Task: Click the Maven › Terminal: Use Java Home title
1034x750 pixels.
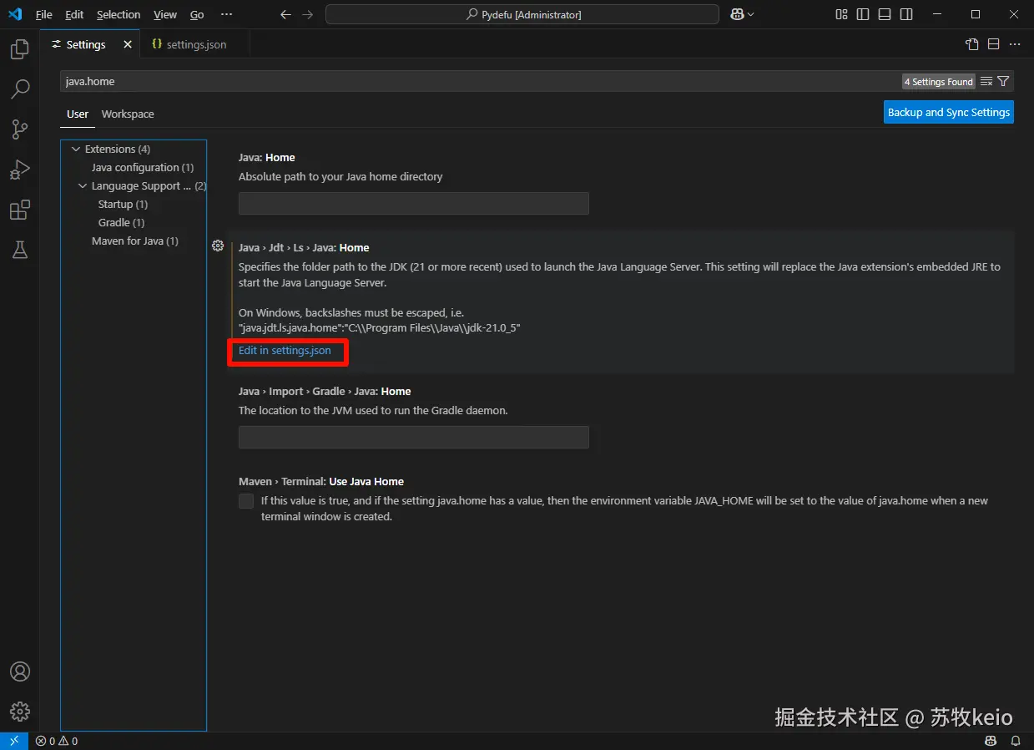Action: 321,482
